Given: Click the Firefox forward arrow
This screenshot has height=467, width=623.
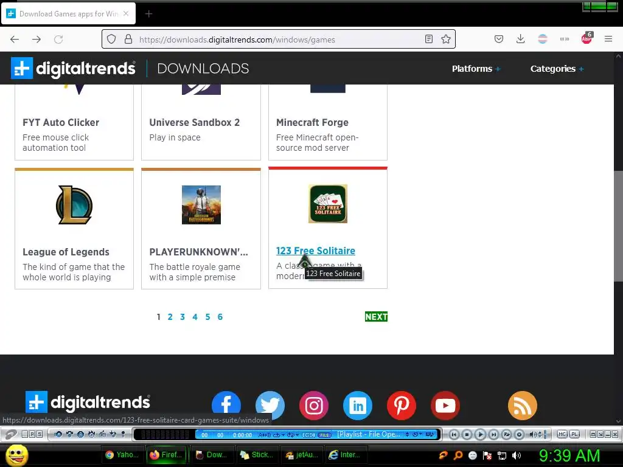Looking at the screenshot, I should 37,40.
